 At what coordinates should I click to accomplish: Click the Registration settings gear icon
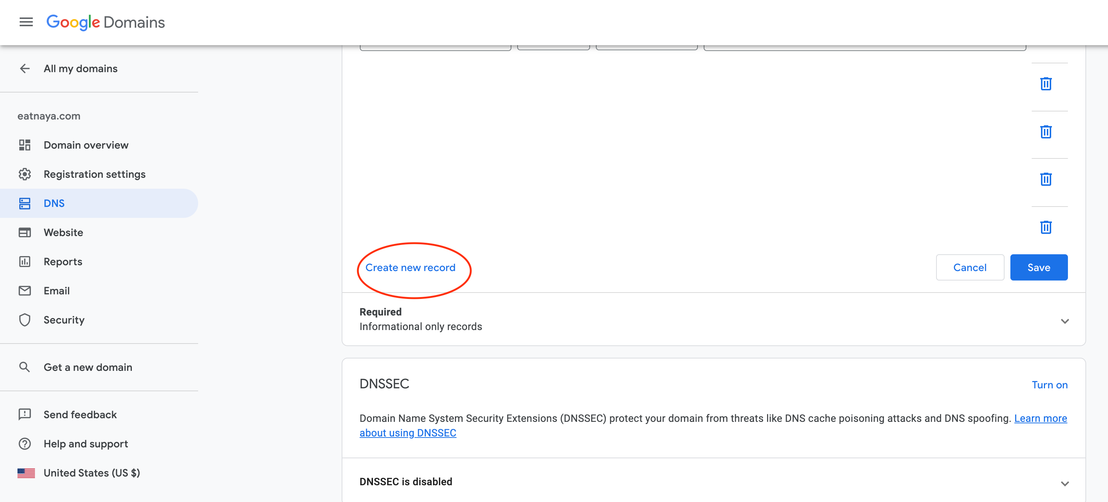(25, 174)
